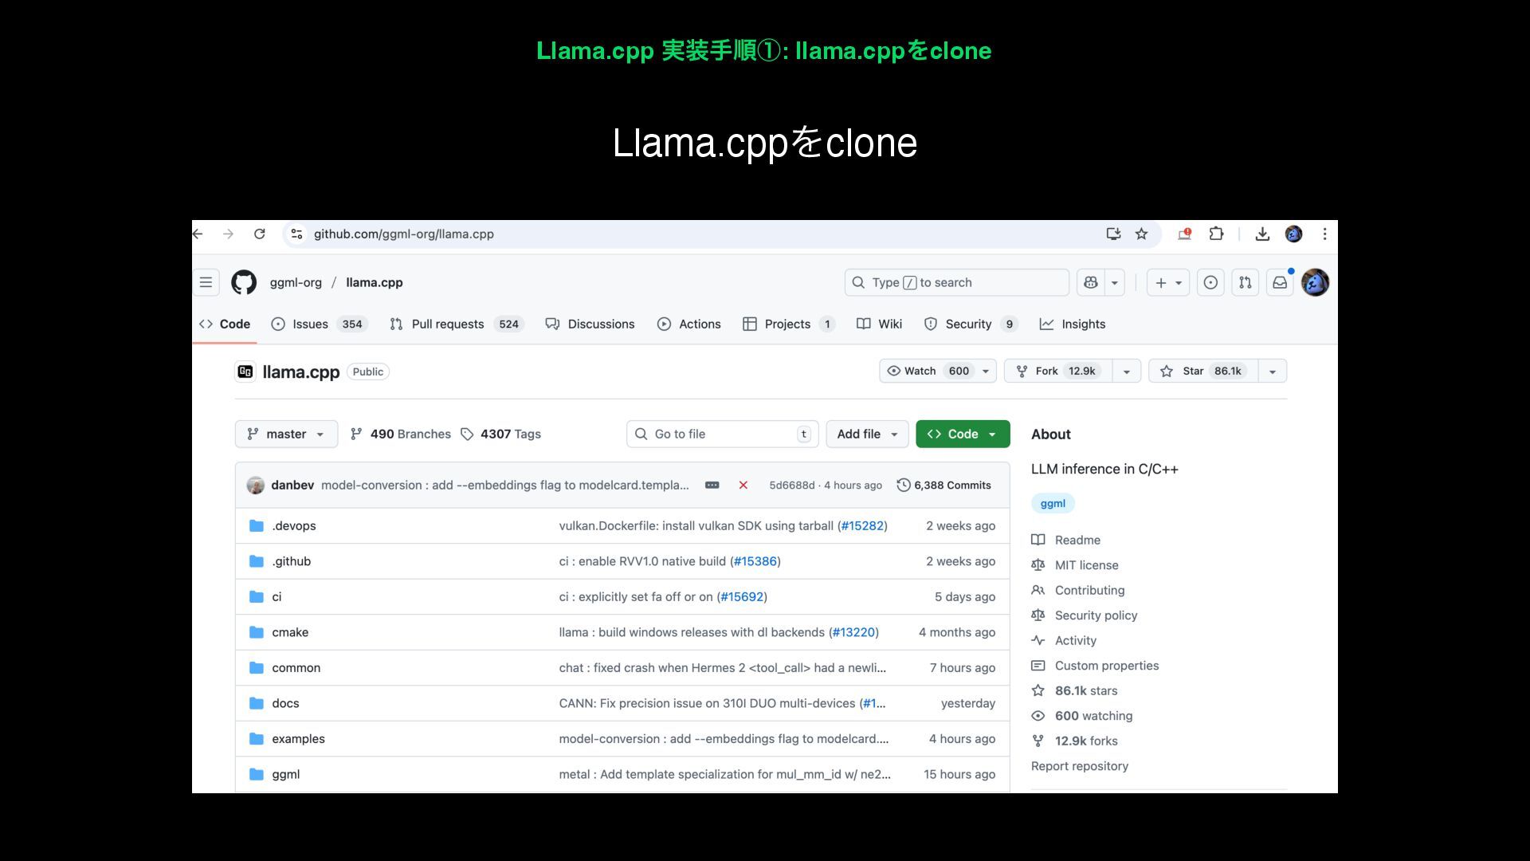
Task: Click the ggml topic tag
Action: pyautogui.click(x=1053, y=503)
